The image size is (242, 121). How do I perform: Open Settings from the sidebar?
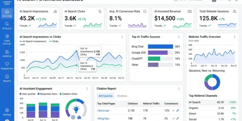7,112
